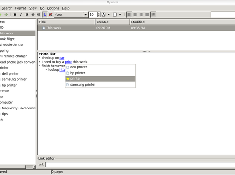The image size is (235, 175).
Task: Click the 'print' link in the note
Action: [x=69, y=62]
